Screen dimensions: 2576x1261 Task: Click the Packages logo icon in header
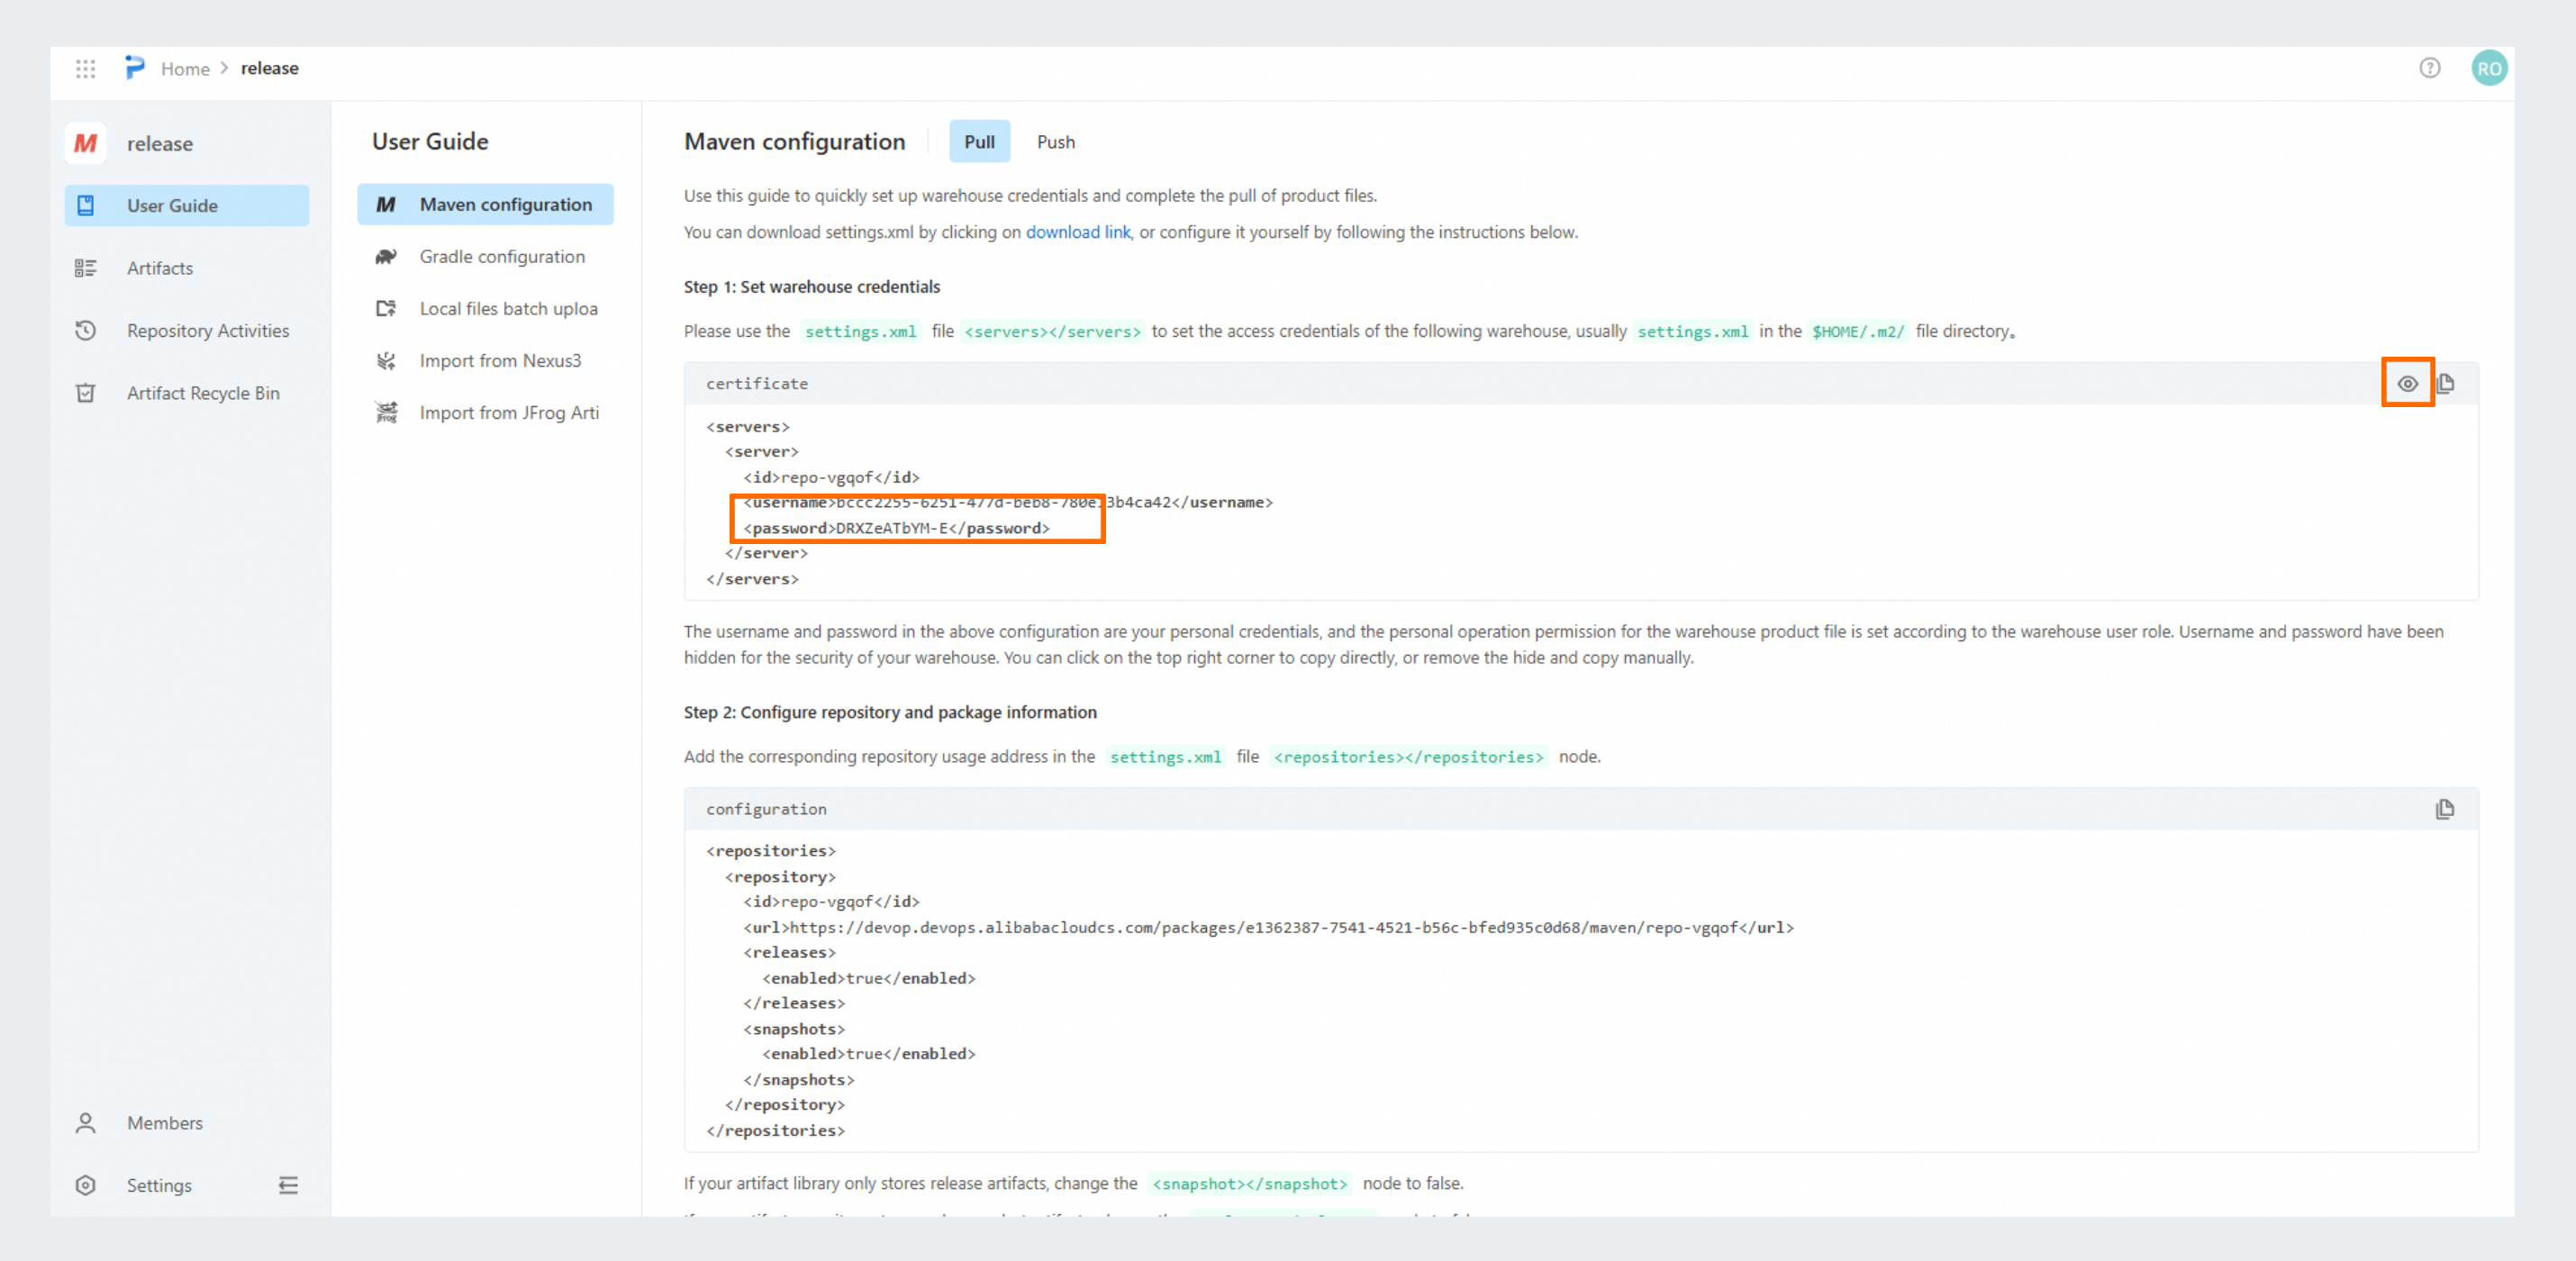click(x=134, y=68)
